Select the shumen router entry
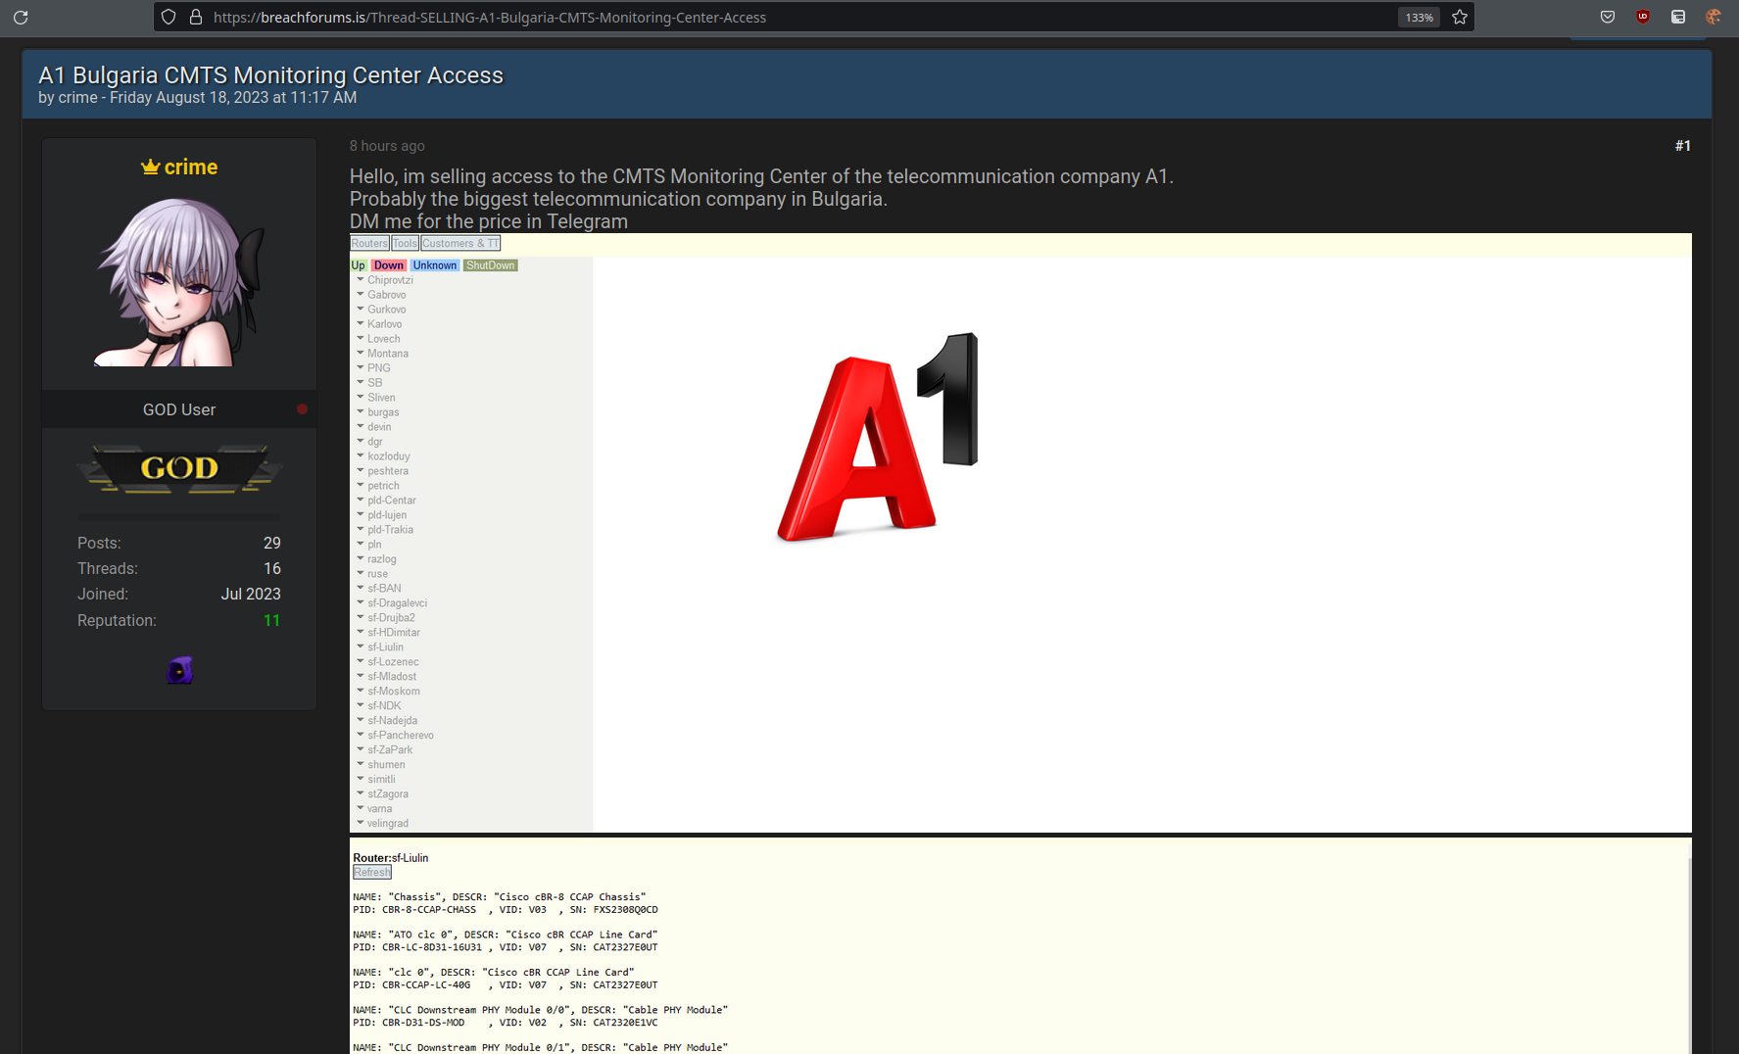Image resolution: width=1739 pixels, height=1054 pixels. [386, 765]
